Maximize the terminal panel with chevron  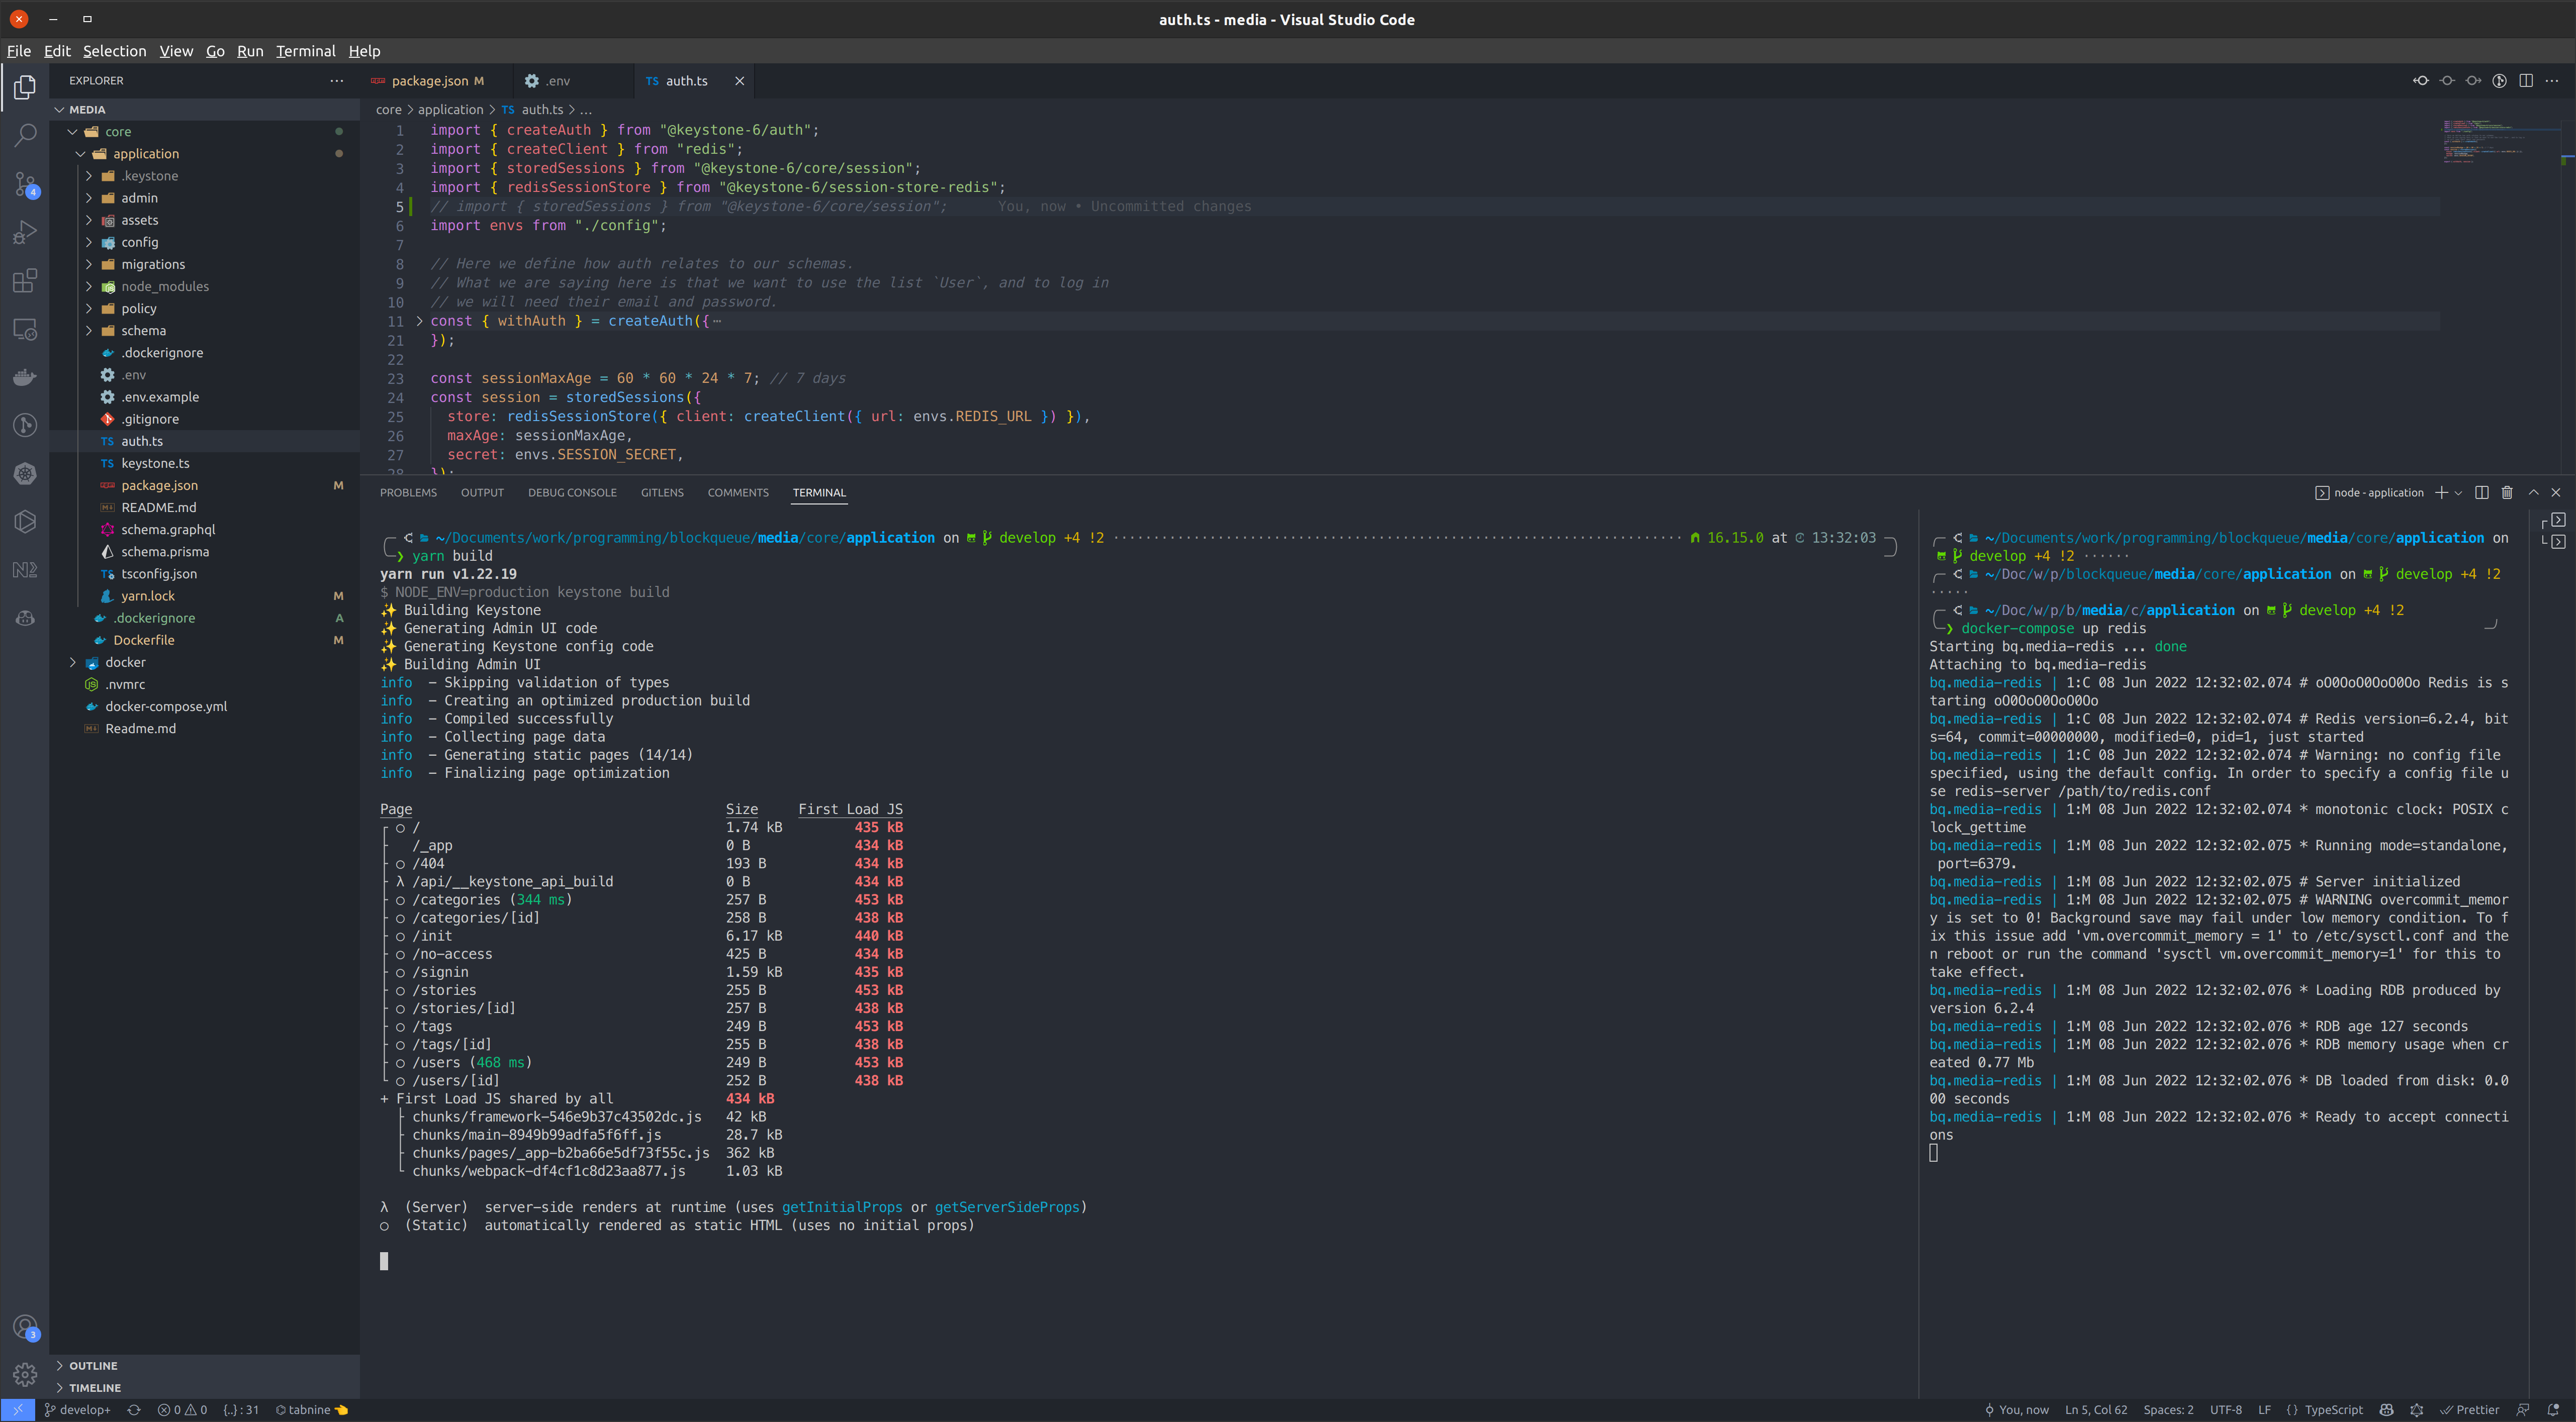click(x=2533, y=492)
